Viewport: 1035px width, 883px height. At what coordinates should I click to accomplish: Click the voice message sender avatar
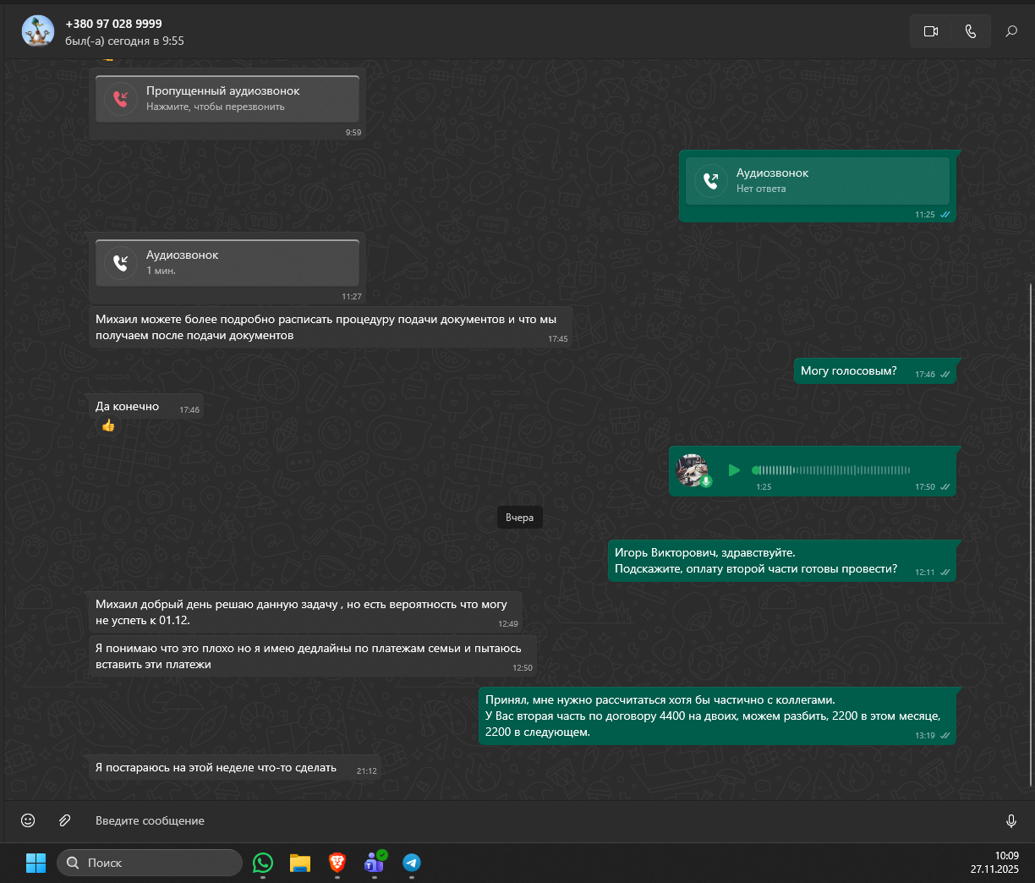coord(693,469)
